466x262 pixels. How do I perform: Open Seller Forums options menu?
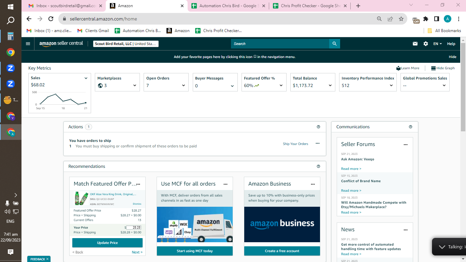[x=406, y=145]
